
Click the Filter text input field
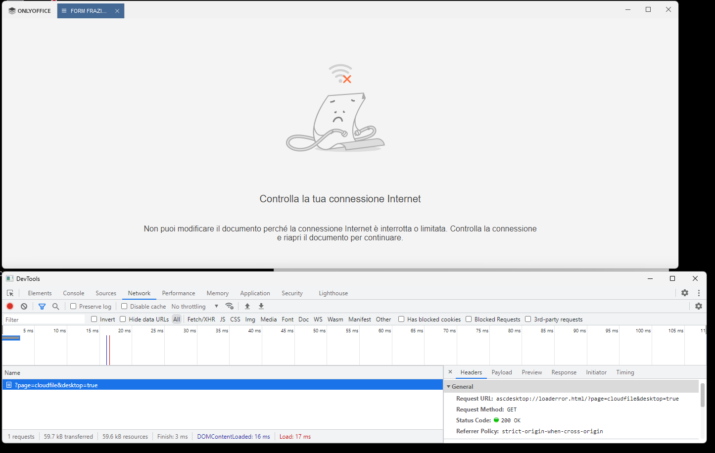44,319
